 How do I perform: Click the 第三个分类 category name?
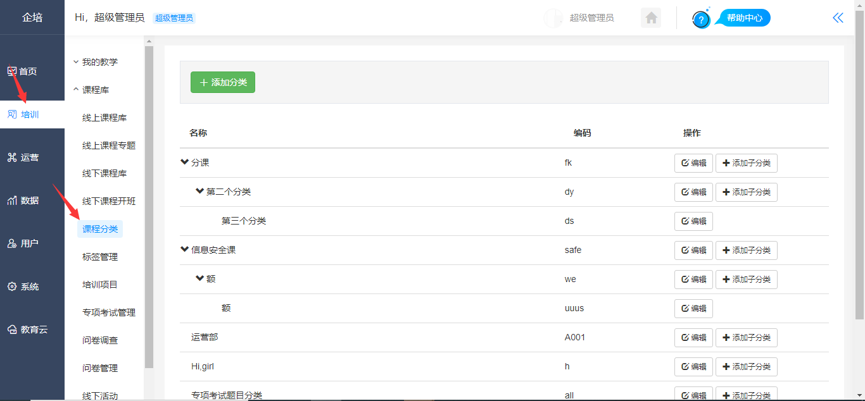point(244,221)
